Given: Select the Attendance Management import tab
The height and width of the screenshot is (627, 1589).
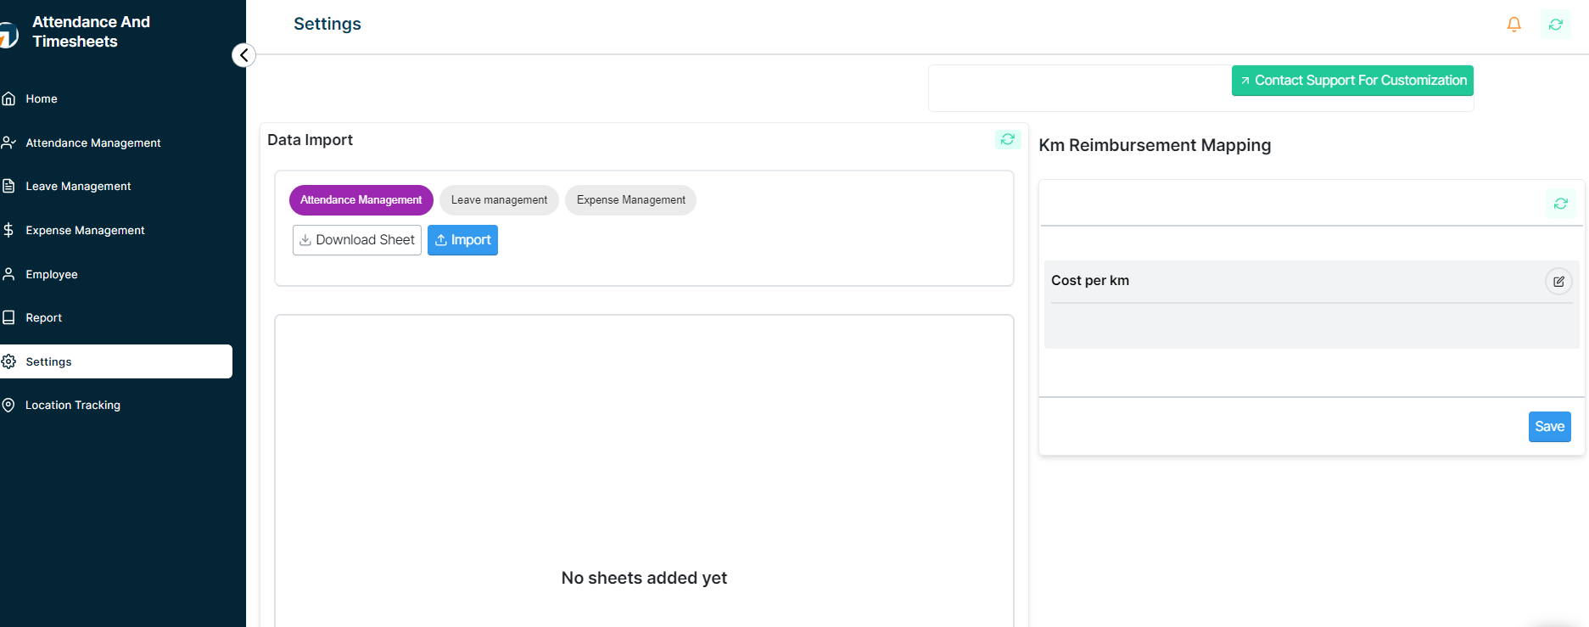Looking at the screenshot, I should (x=361, y=200).
